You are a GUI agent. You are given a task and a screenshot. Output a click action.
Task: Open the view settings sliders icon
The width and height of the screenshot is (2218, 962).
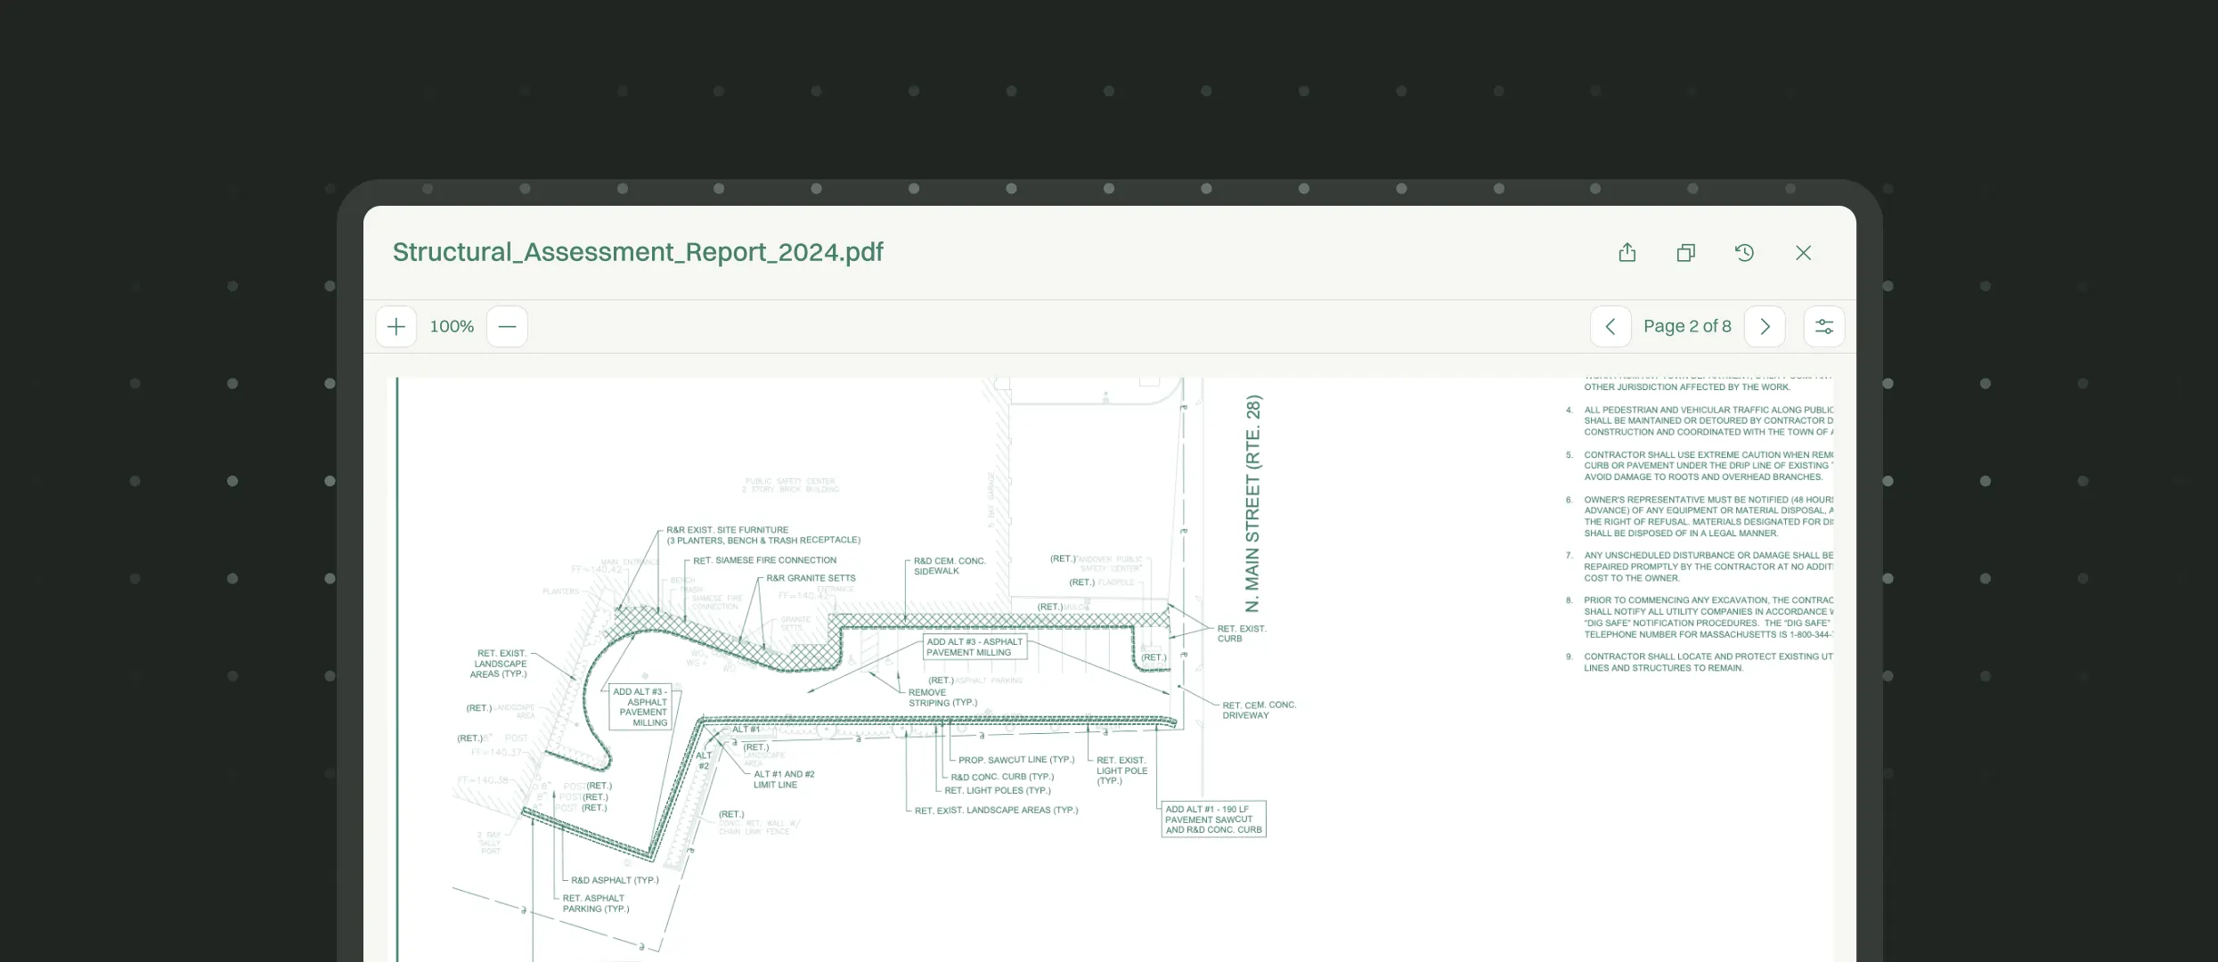[x=1824, y=327]
